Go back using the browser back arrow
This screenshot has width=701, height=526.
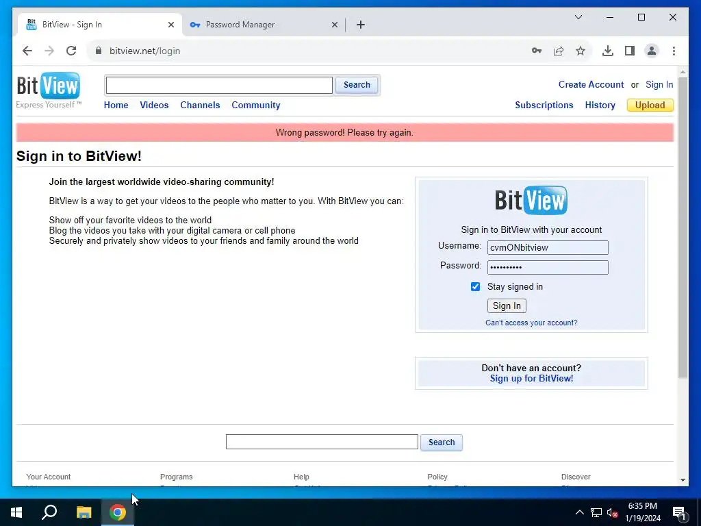point(27,51)
